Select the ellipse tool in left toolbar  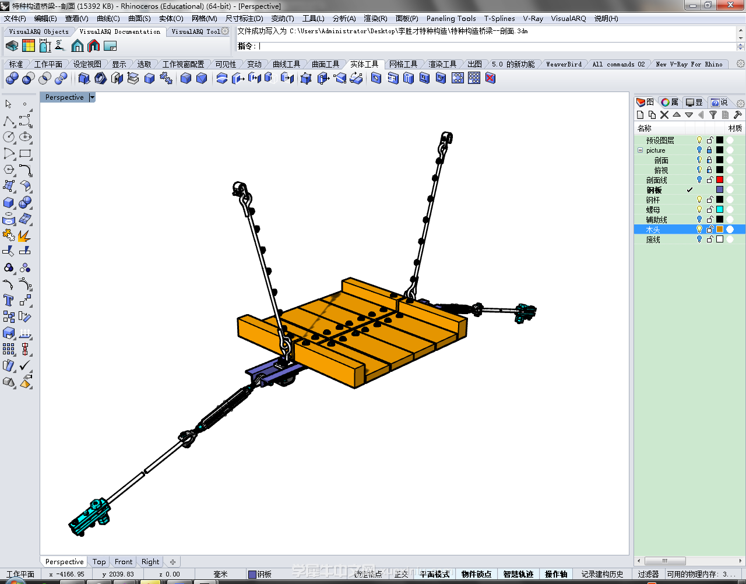coord(25,137)
